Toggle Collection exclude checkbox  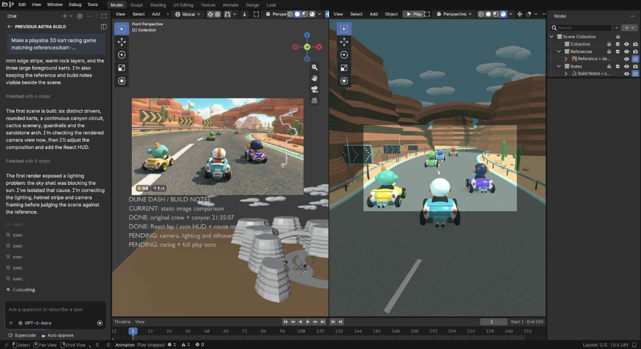617,44
